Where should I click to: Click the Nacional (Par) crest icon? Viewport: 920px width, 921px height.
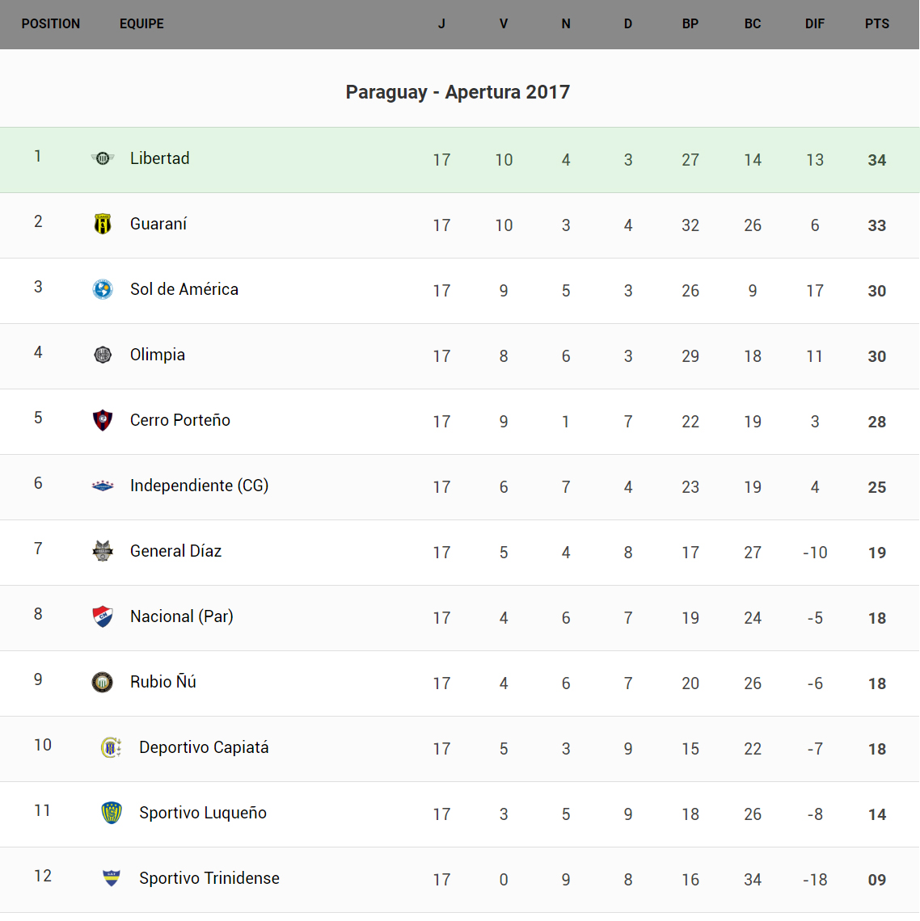[x=103, y=616]
